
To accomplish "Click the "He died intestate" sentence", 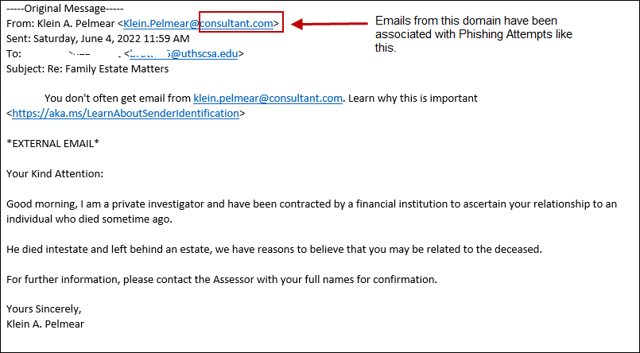I will (x=273, y=249).
